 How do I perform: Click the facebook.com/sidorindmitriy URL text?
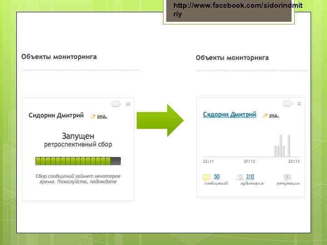click(x=238, y=10)
